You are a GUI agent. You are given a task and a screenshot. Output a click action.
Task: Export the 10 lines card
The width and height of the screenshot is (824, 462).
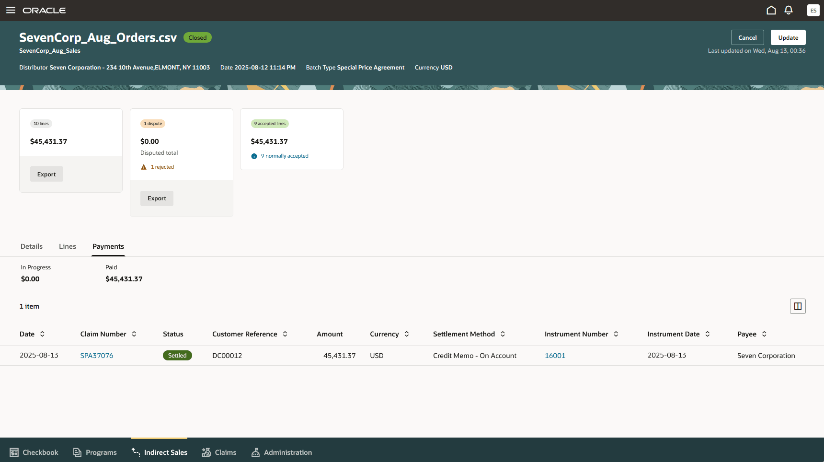pyautogui.click(x=46, y=174)
